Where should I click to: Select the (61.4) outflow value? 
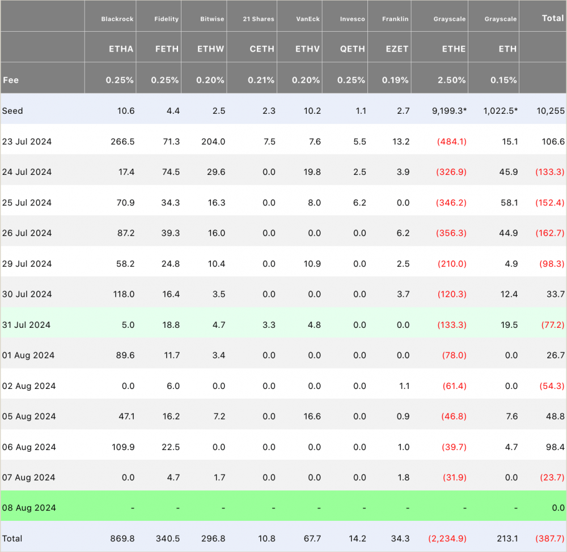(x=455, y=386)
